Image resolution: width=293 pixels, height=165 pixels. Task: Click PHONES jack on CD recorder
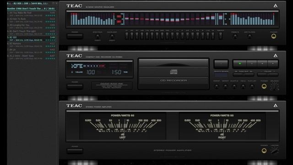pyautogui.click(x=264, y=86)
